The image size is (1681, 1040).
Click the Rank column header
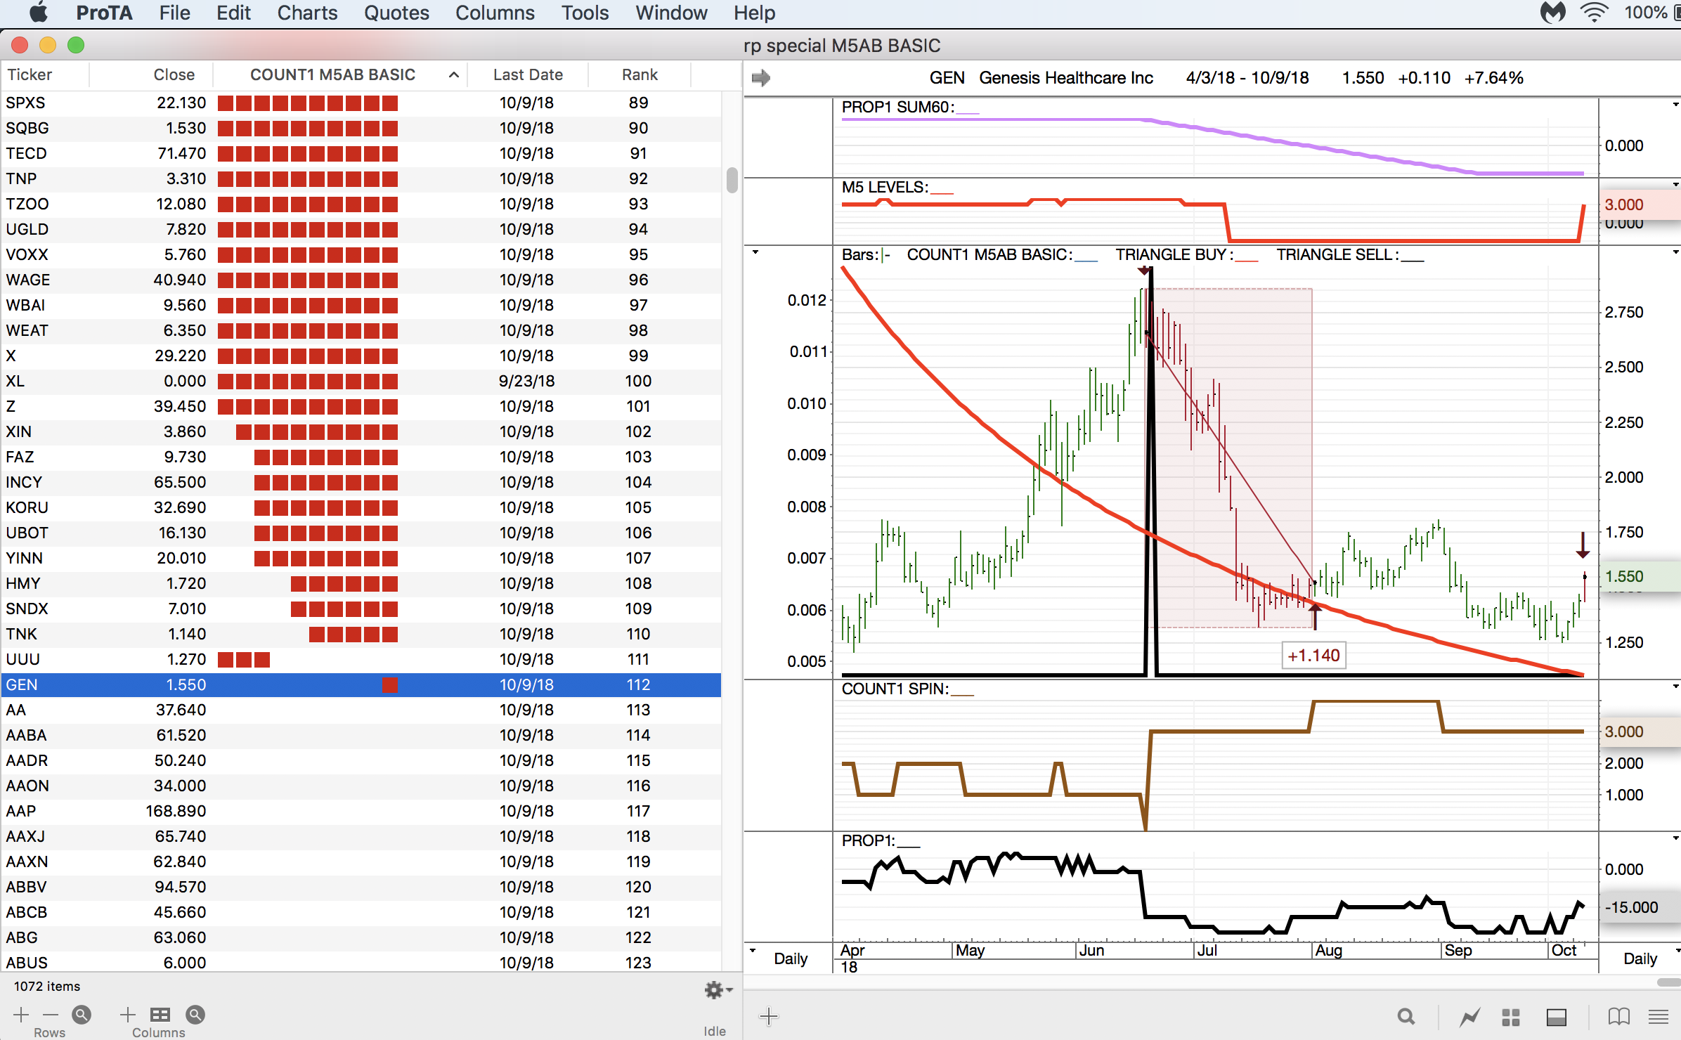[x=639, y=75]
